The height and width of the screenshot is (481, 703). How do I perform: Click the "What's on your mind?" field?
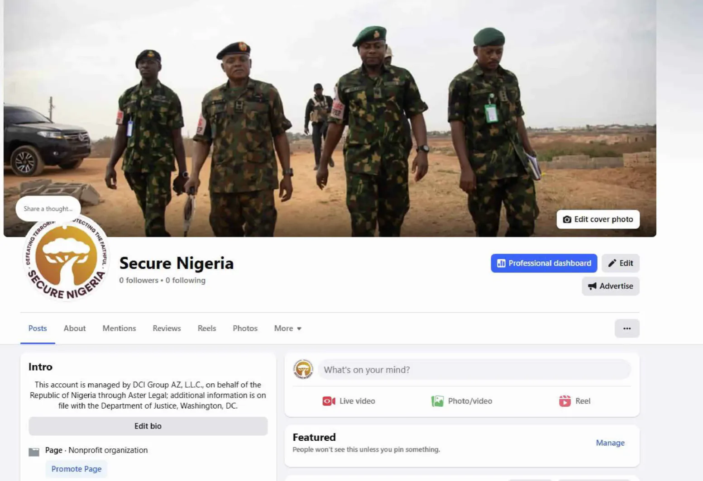click(474, 370)
